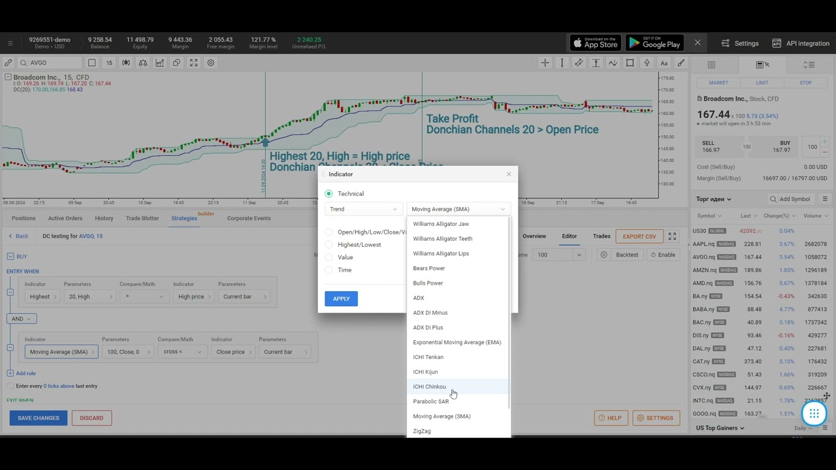Open the hamburger main menu
Viewport: 836px width, 470px height.
click(x=10, y=44)
